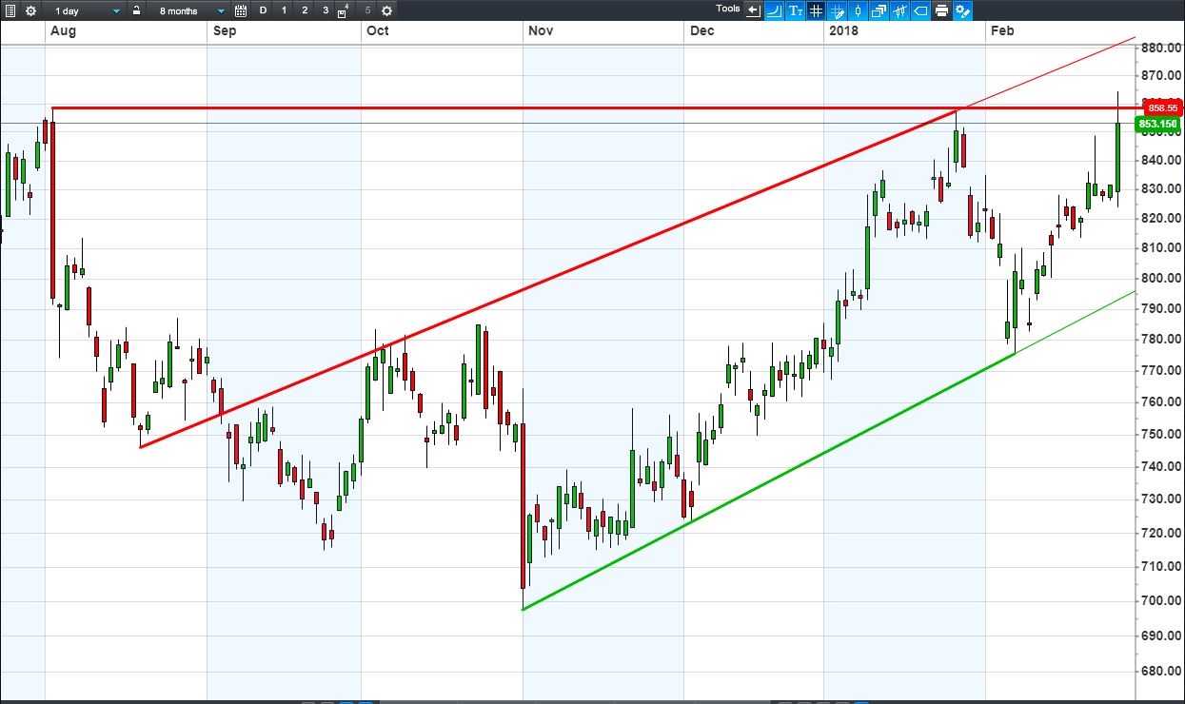Select layout preset 2
1185x704 pixels.
coord(305,10)
